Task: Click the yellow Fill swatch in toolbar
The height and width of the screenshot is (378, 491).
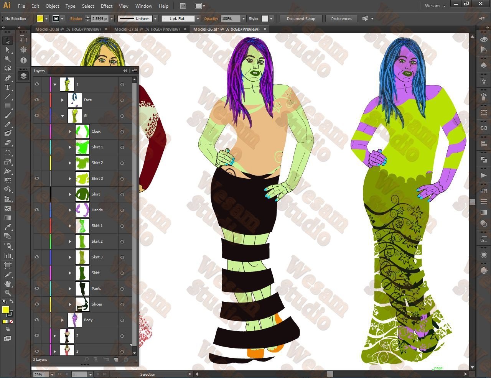Action: (6, 310)
